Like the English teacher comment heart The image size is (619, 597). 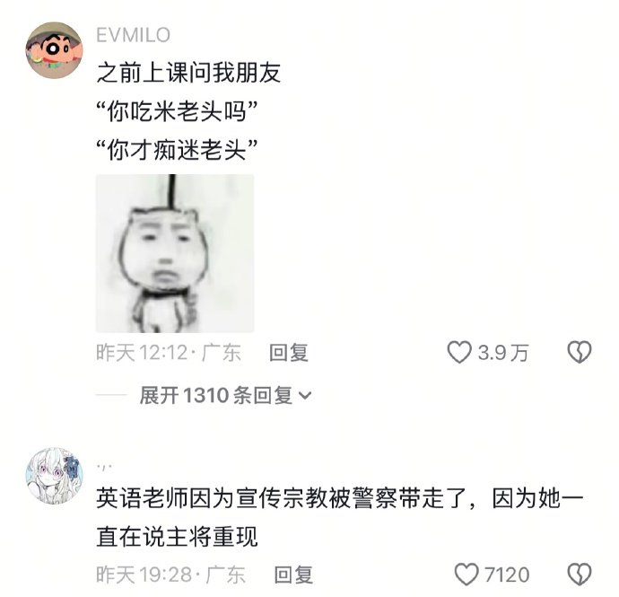coord(466,574)
